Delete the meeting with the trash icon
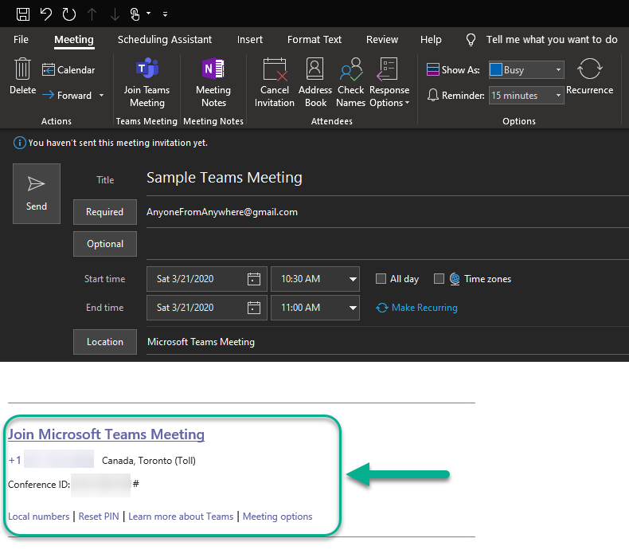Screen dimensions: 629x558 tap(23, 76)
